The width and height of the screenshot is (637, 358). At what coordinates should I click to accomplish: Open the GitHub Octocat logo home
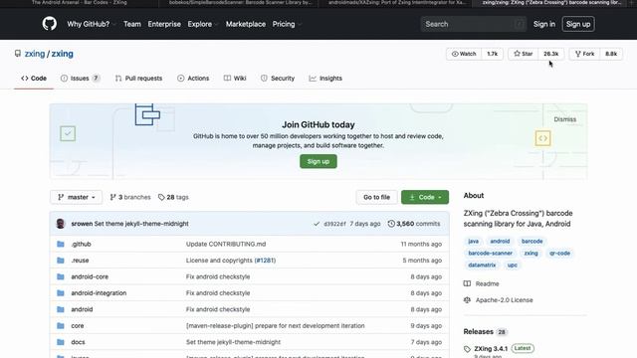coord(50,24)
